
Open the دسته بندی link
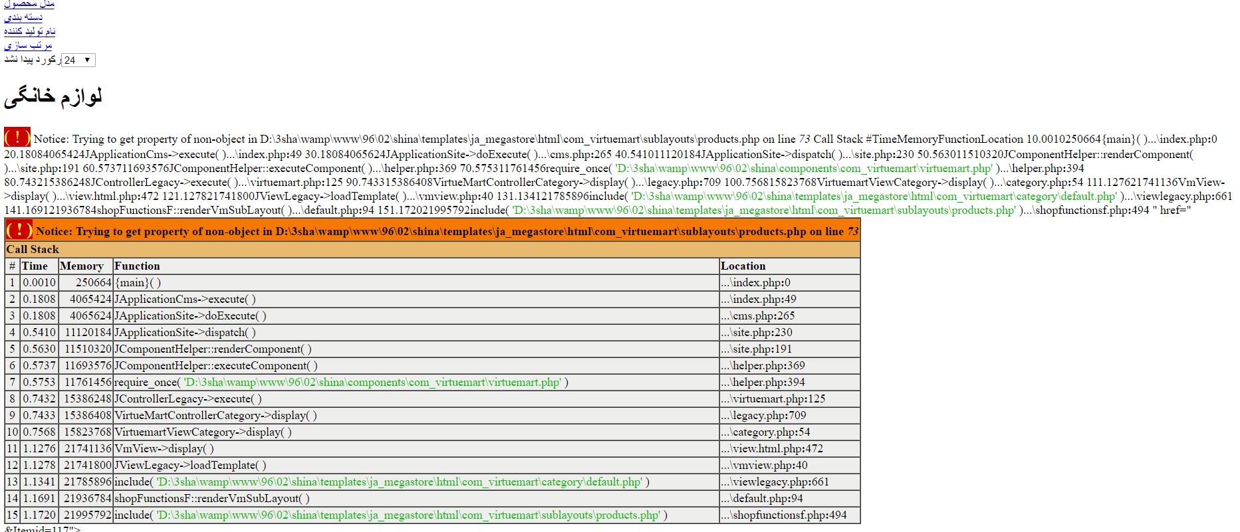point(23,17)
